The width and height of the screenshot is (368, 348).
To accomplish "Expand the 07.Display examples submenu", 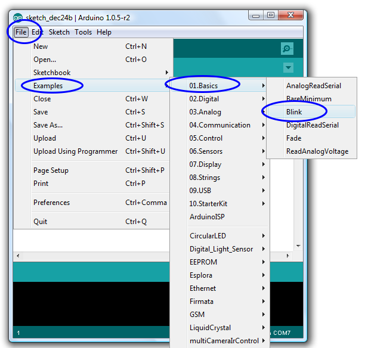I will (220, 164).
